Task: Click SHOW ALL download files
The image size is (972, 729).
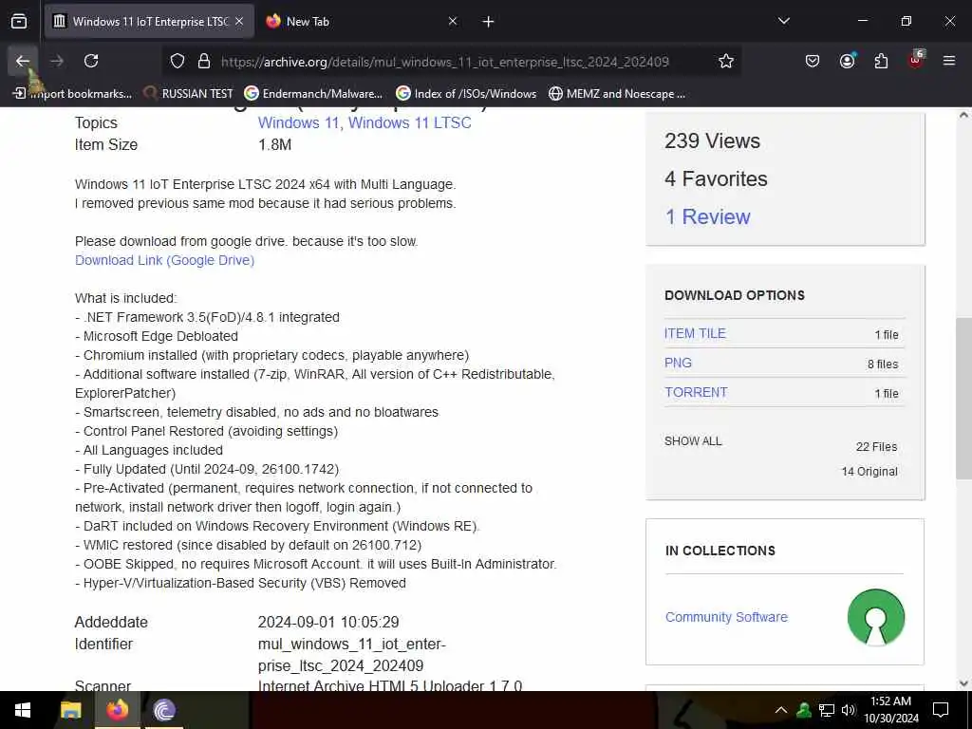Action: (693, 441)
